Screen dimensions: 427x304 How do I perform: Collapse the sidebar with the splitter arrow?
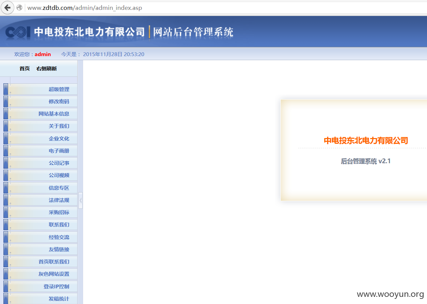[x=81, y=200]
